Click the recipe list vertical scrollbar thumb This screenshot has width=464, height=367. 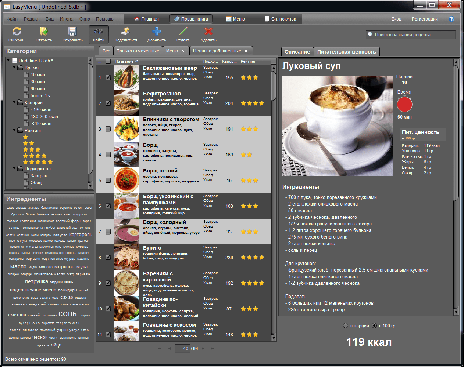(274, 86)
